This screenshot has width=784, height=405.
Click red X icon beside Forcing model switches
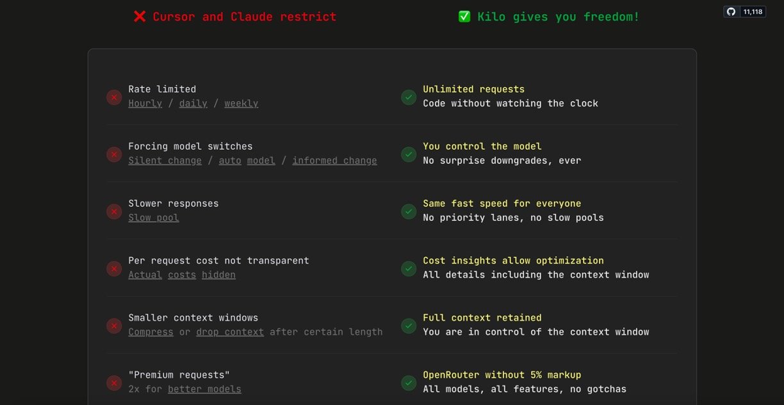[114, 154]
